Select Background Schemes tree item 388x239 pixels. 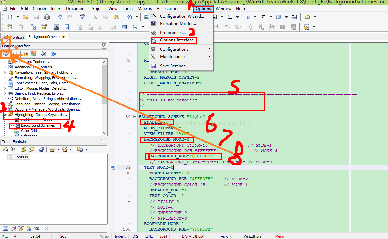(x=38, y=125)
